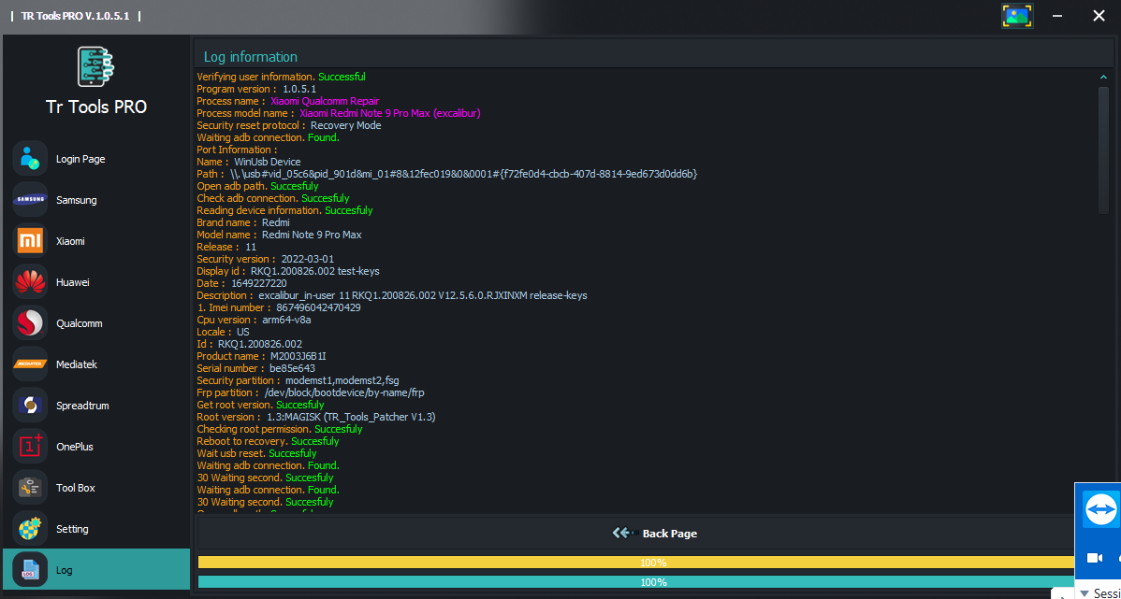Image resolution: width=1121 pixels, height=599 pixels.
Task: Click the Samsung logo icon
Action: [30, 200]
